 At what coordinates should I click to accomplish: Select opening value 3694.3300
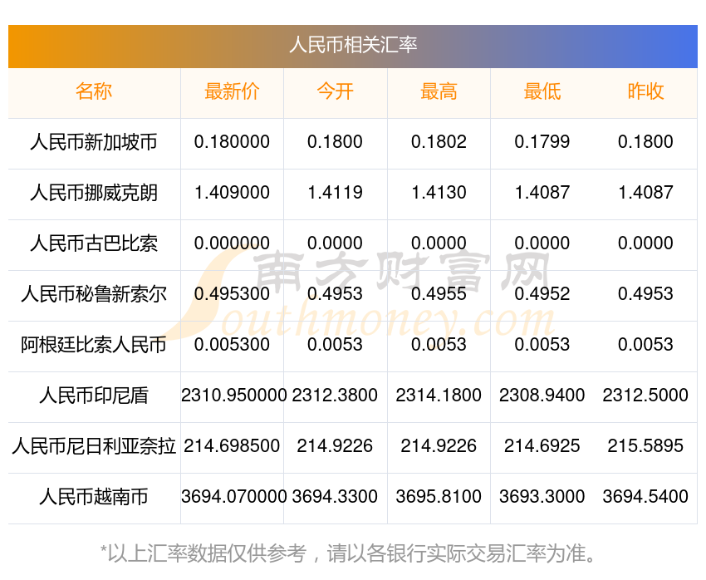[335, 497]
